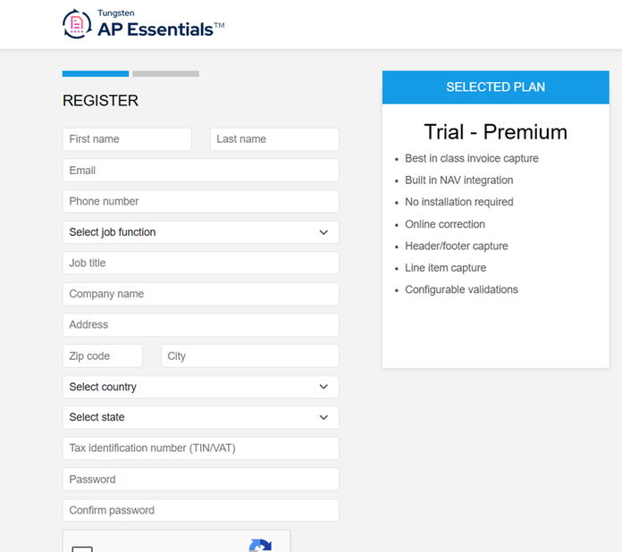622x552 pixels.
Task: Click the Selected Plan header banner
Action: pos(495,88)
